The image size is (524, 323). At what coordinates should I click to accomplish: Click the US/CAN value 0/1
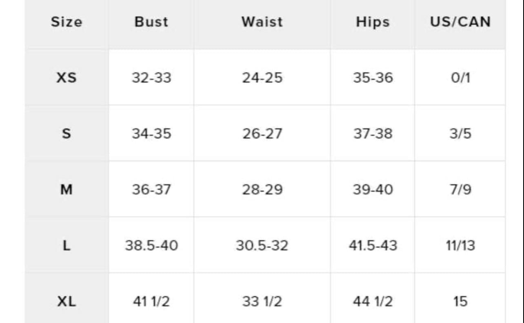click(x=460, y=78)
